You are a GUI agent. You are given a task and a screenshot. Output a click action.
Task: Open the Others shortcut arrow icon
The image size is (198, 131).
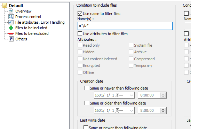pyautogui.click(x=11, y=39)
